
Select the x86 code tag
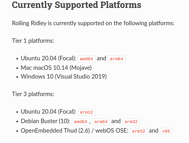tap(166, 131)
